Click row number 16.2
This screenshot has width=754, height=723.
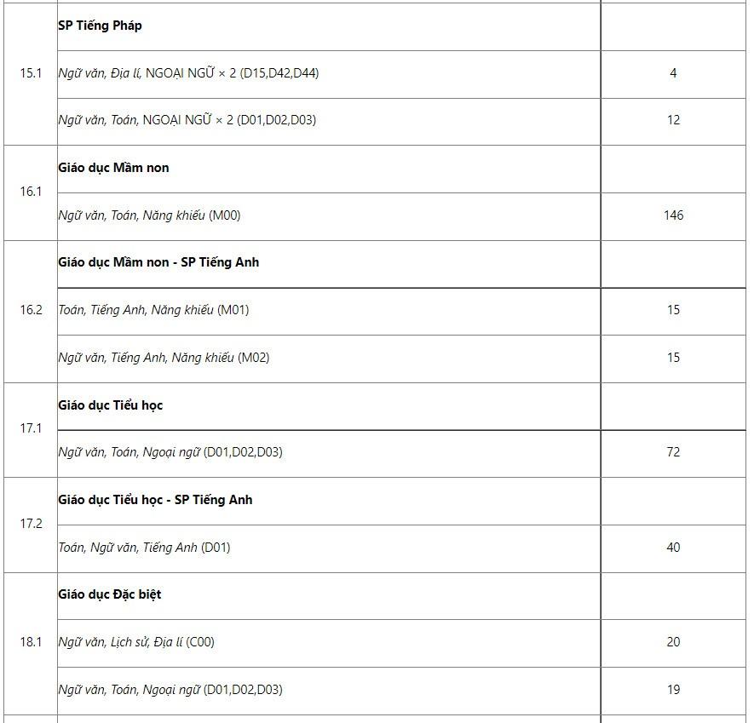coord(31,310)
